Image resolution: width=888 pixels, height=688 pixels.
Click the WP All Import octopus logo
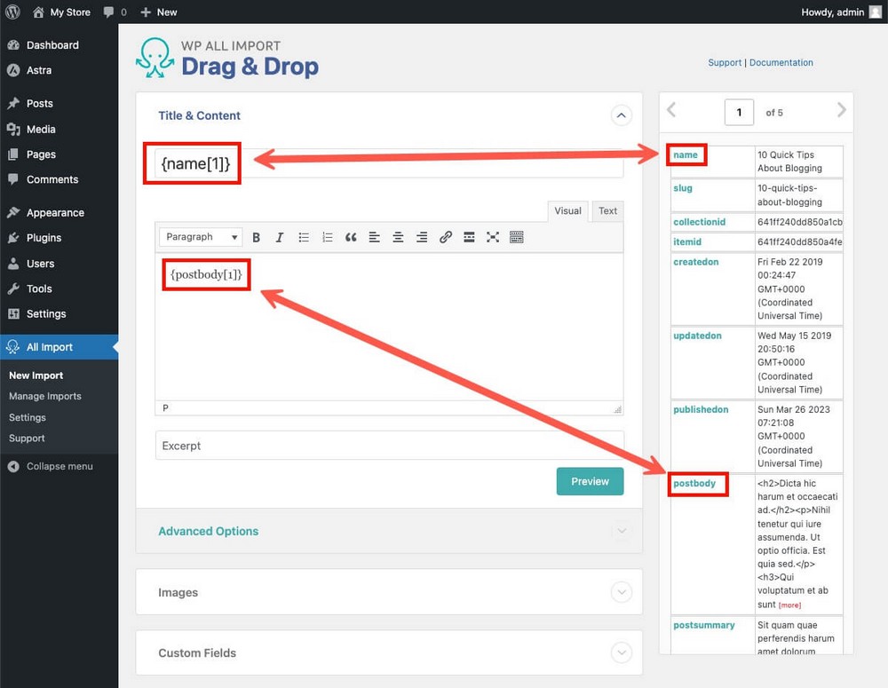[x=155, y=58]
